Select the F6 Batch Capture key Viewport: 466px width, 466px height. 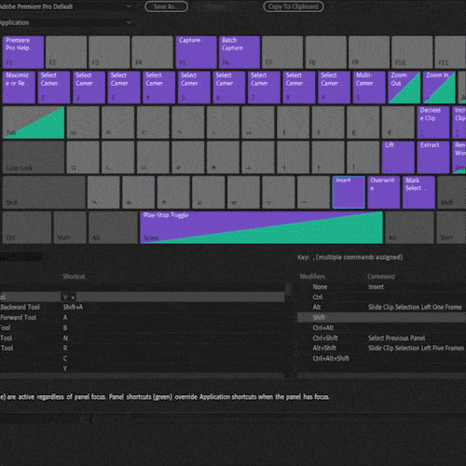[x=240, y=52]
